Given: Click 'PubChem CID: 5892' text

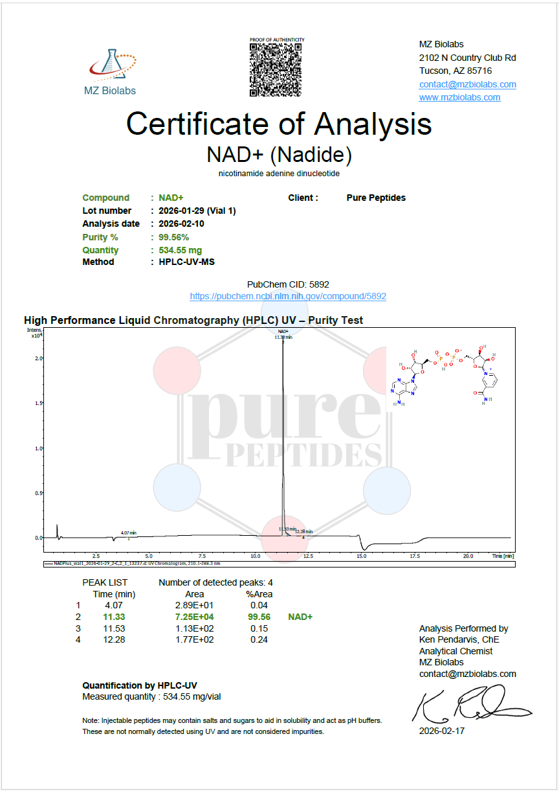Looking at the screenshot, I should pos(288,284).
